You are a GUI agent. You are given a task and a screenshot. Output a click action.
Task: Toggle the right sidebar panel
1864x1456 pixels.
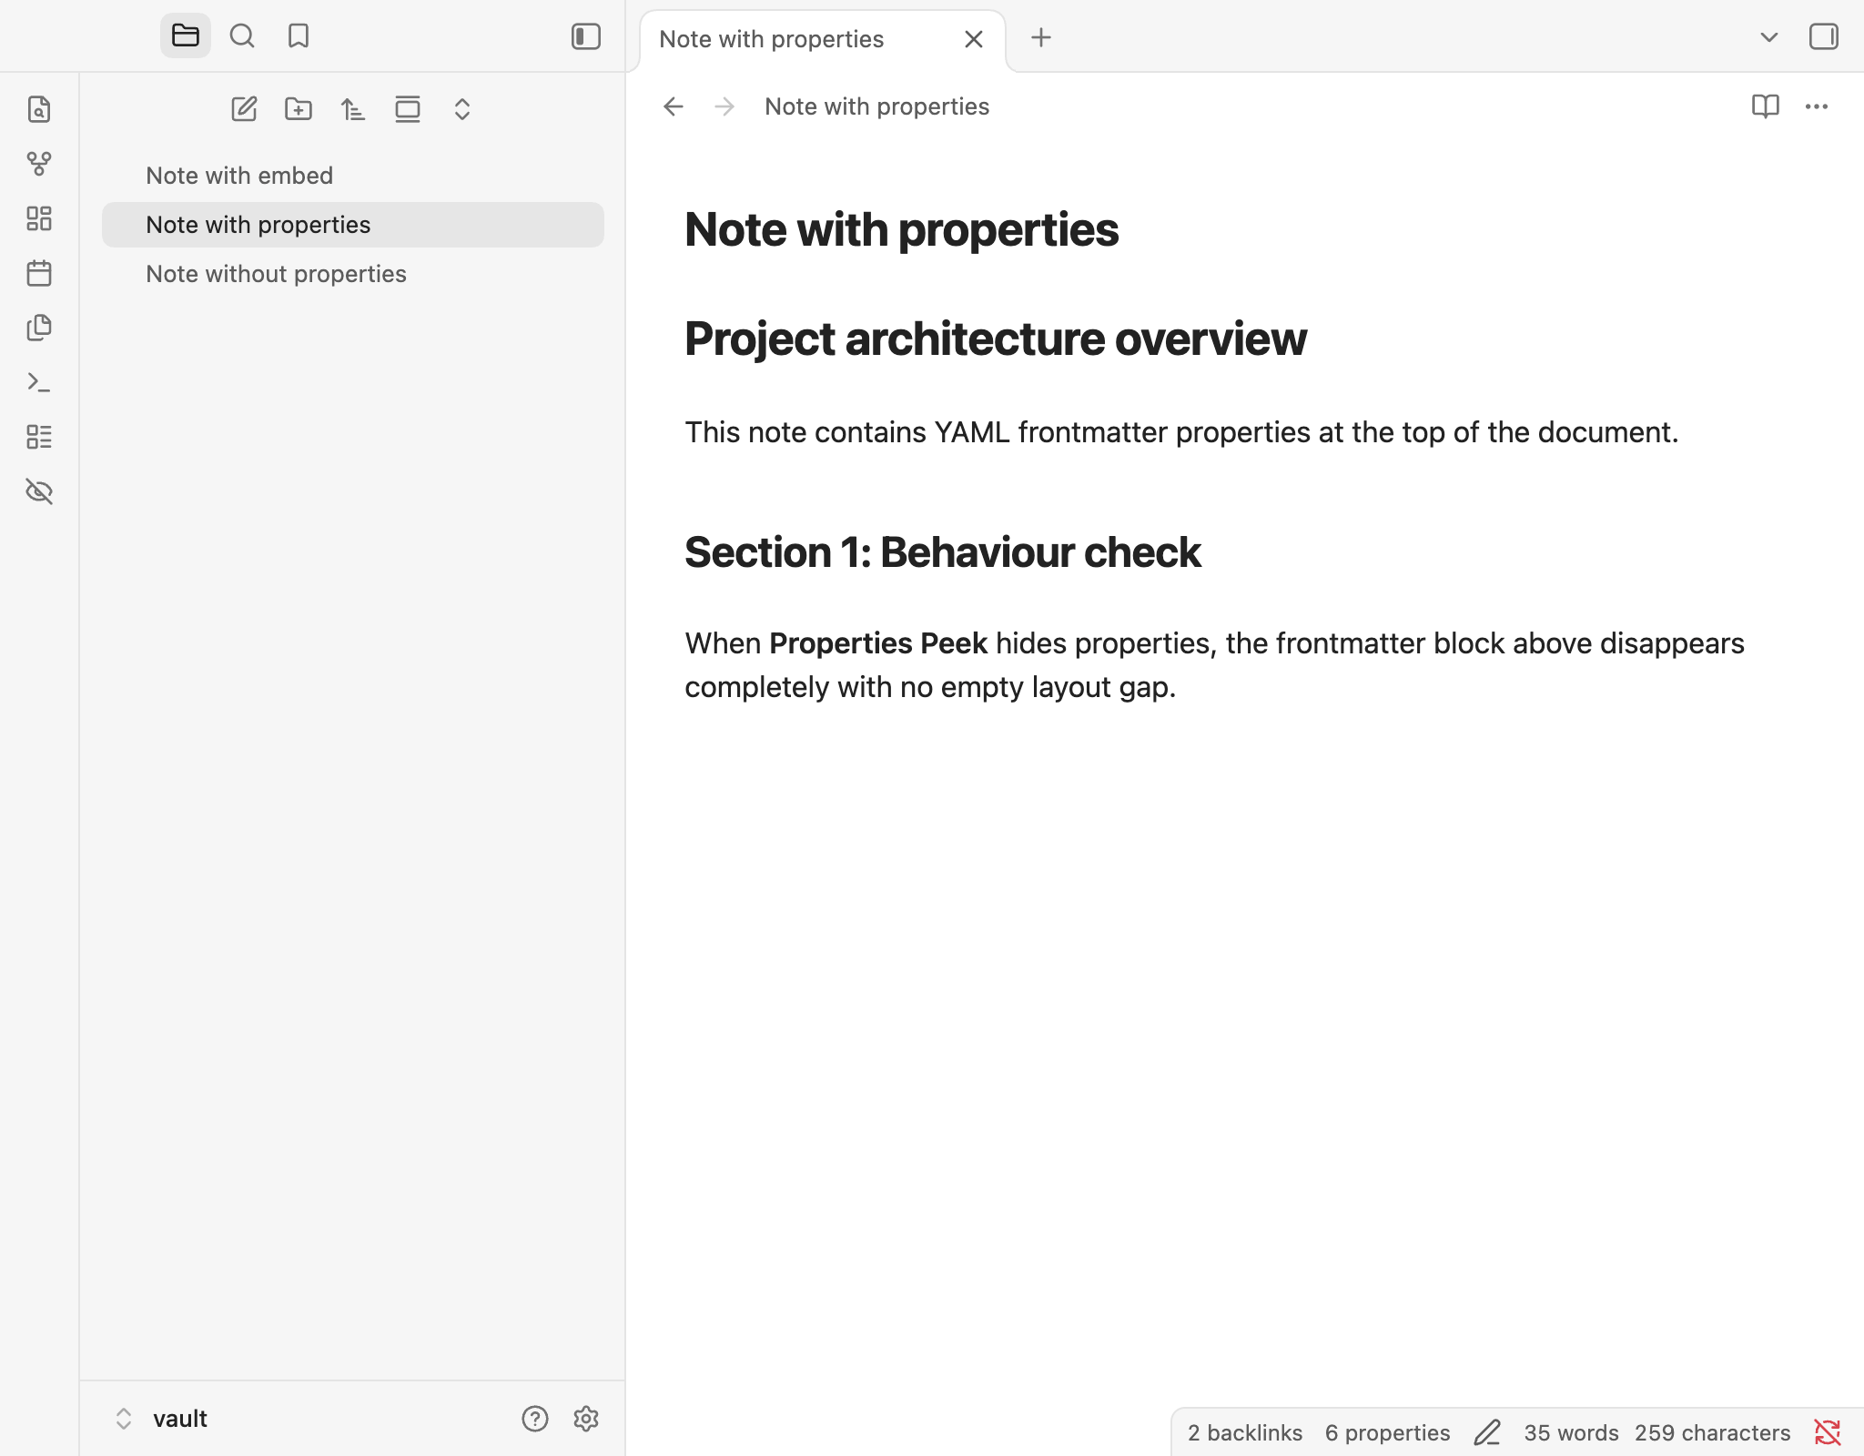(1824, 37)
